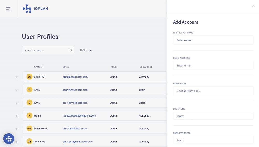This screenshot has height=147, width=259.
Task: Click "Bristol" location in Emly row
Action: (x=142, y=103)
